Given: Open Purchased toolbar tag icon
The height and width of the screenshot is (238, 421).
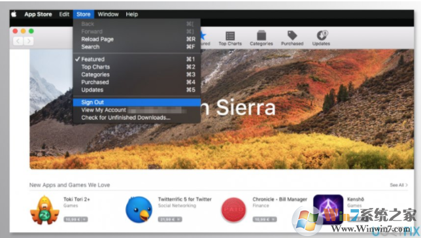Looking at the screenshot, I should coord(292,39).
